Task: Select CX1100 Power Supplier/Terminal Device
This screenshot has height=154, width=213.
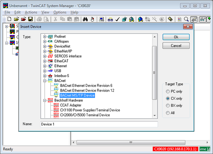Action: (x=90, y=110)
